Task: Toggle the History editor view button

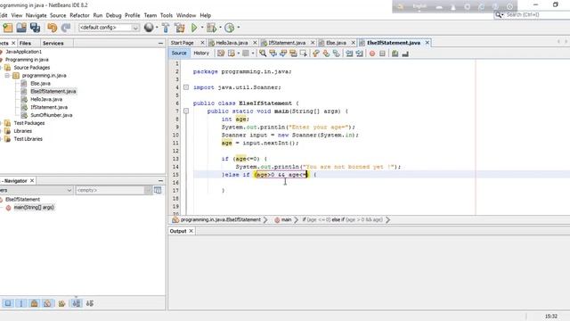Action: click(201, 53)
